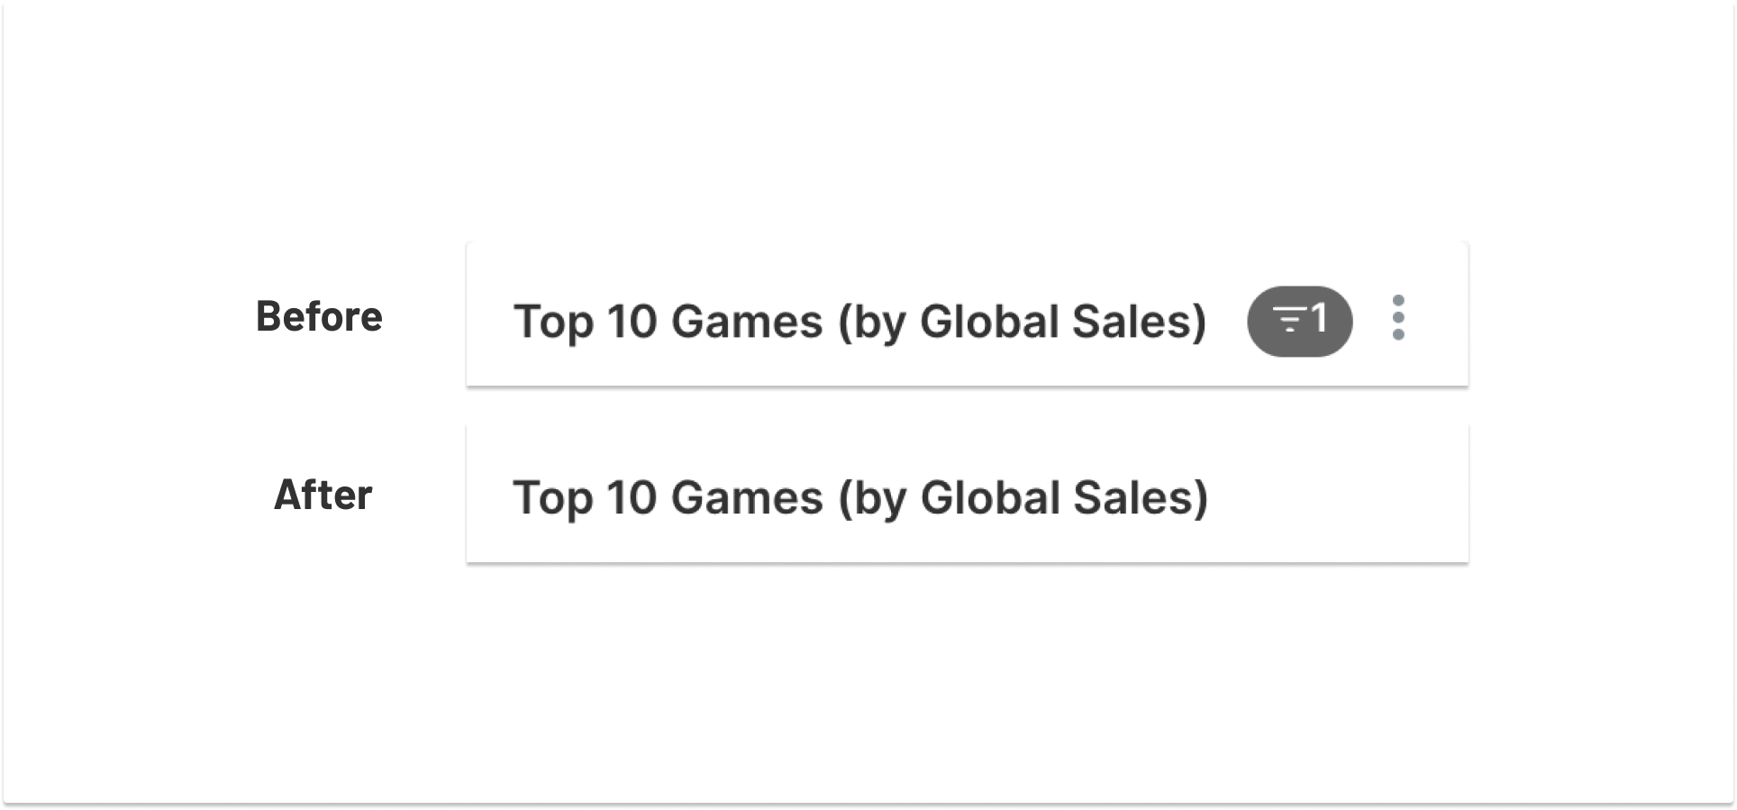The width and height of the screenshot is (1737, 810).
Task: Select the After card chart title
Action: [x=859, y=498]
